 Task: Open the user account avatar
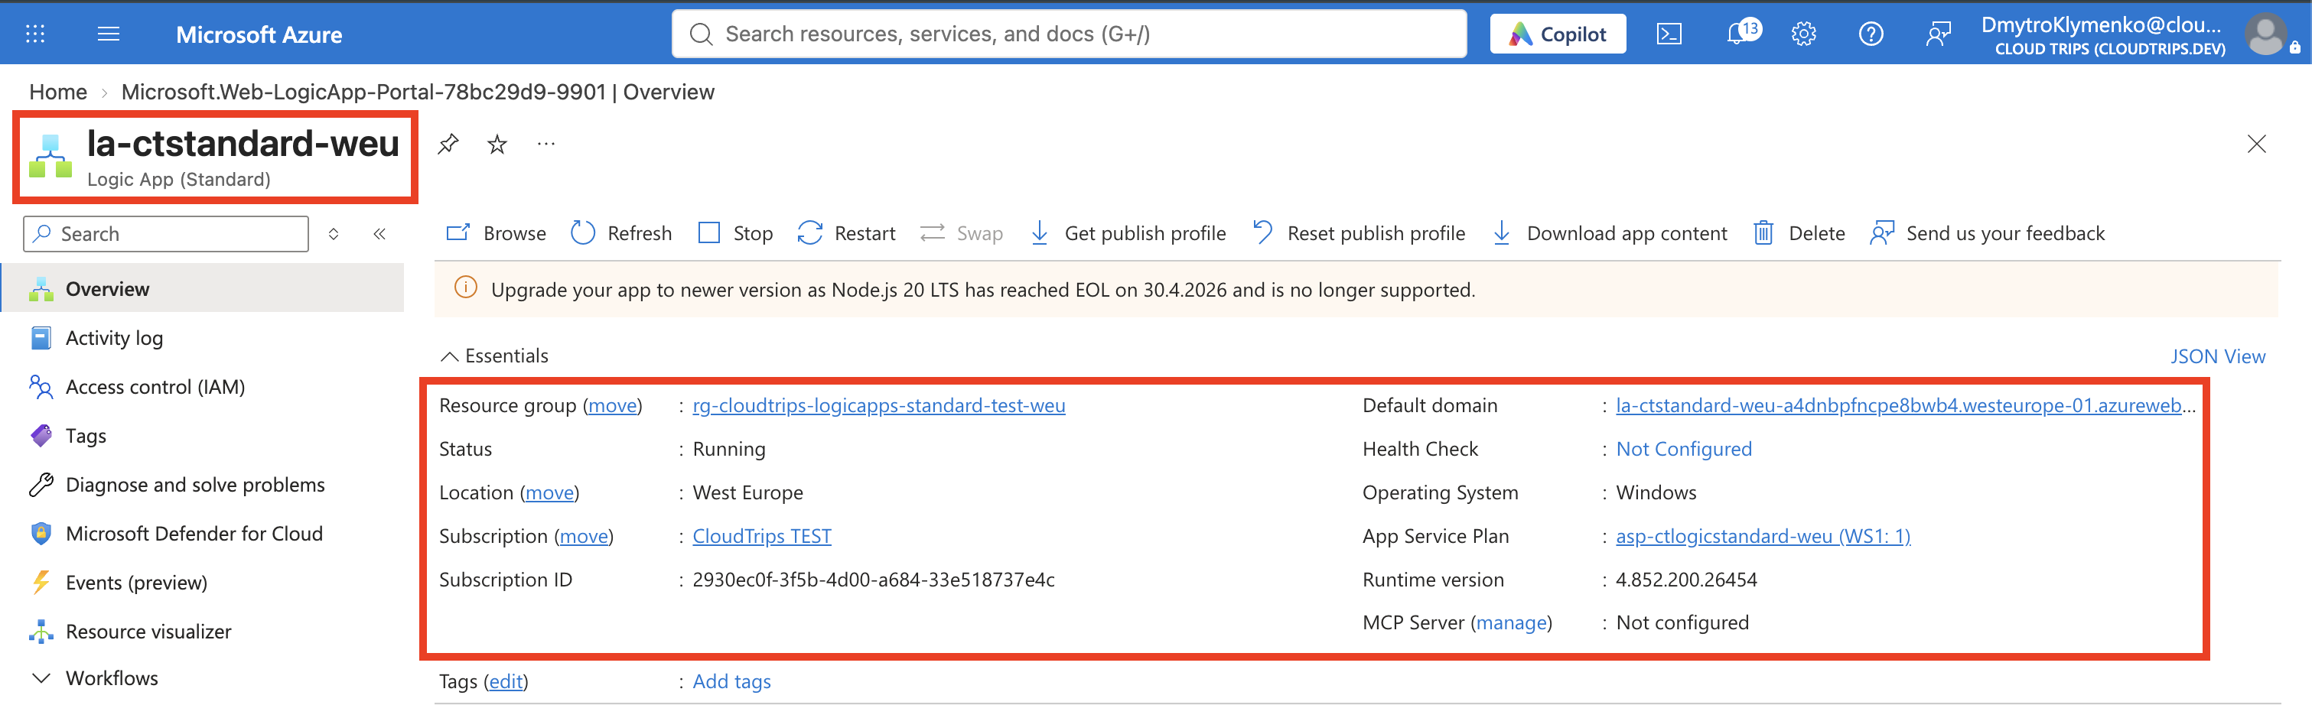[x=2265, y=34]
